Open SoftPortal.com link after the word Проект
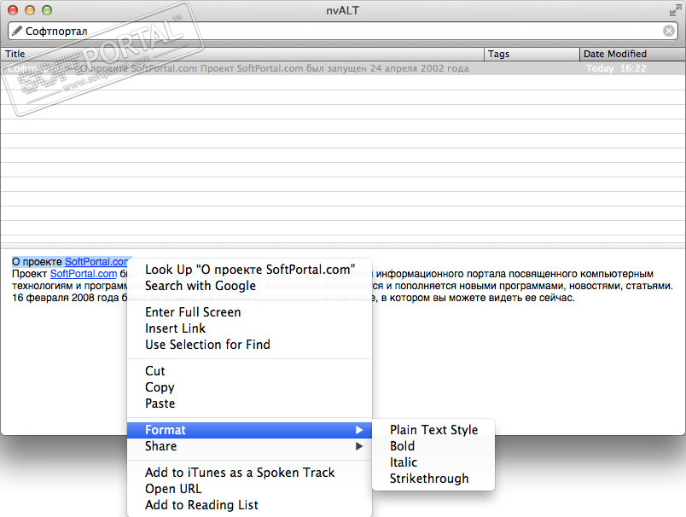Image resolution: width=686 pixels, height=517 pixels. (84, 274)
